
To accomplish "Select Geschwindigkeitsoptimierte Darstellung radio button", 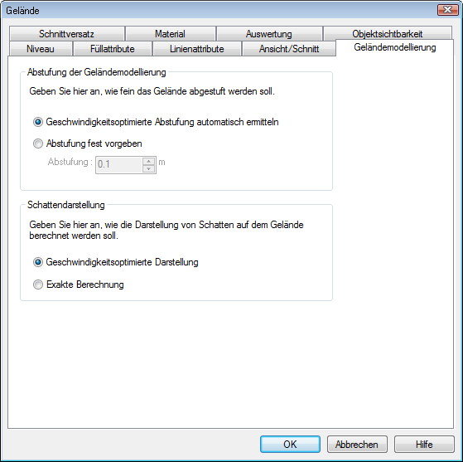I will click(x=38, y=262).
